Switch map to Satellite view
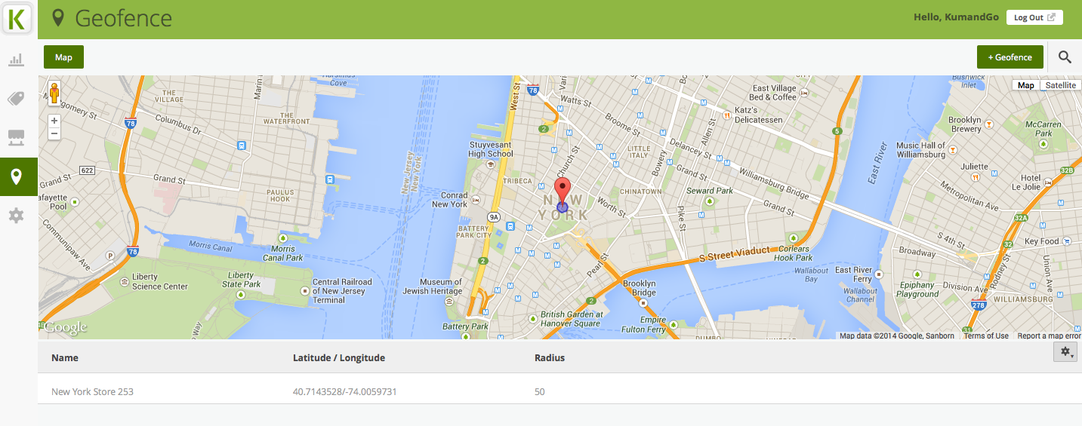The image size is (1082, 426). [x=1060, y=85]
